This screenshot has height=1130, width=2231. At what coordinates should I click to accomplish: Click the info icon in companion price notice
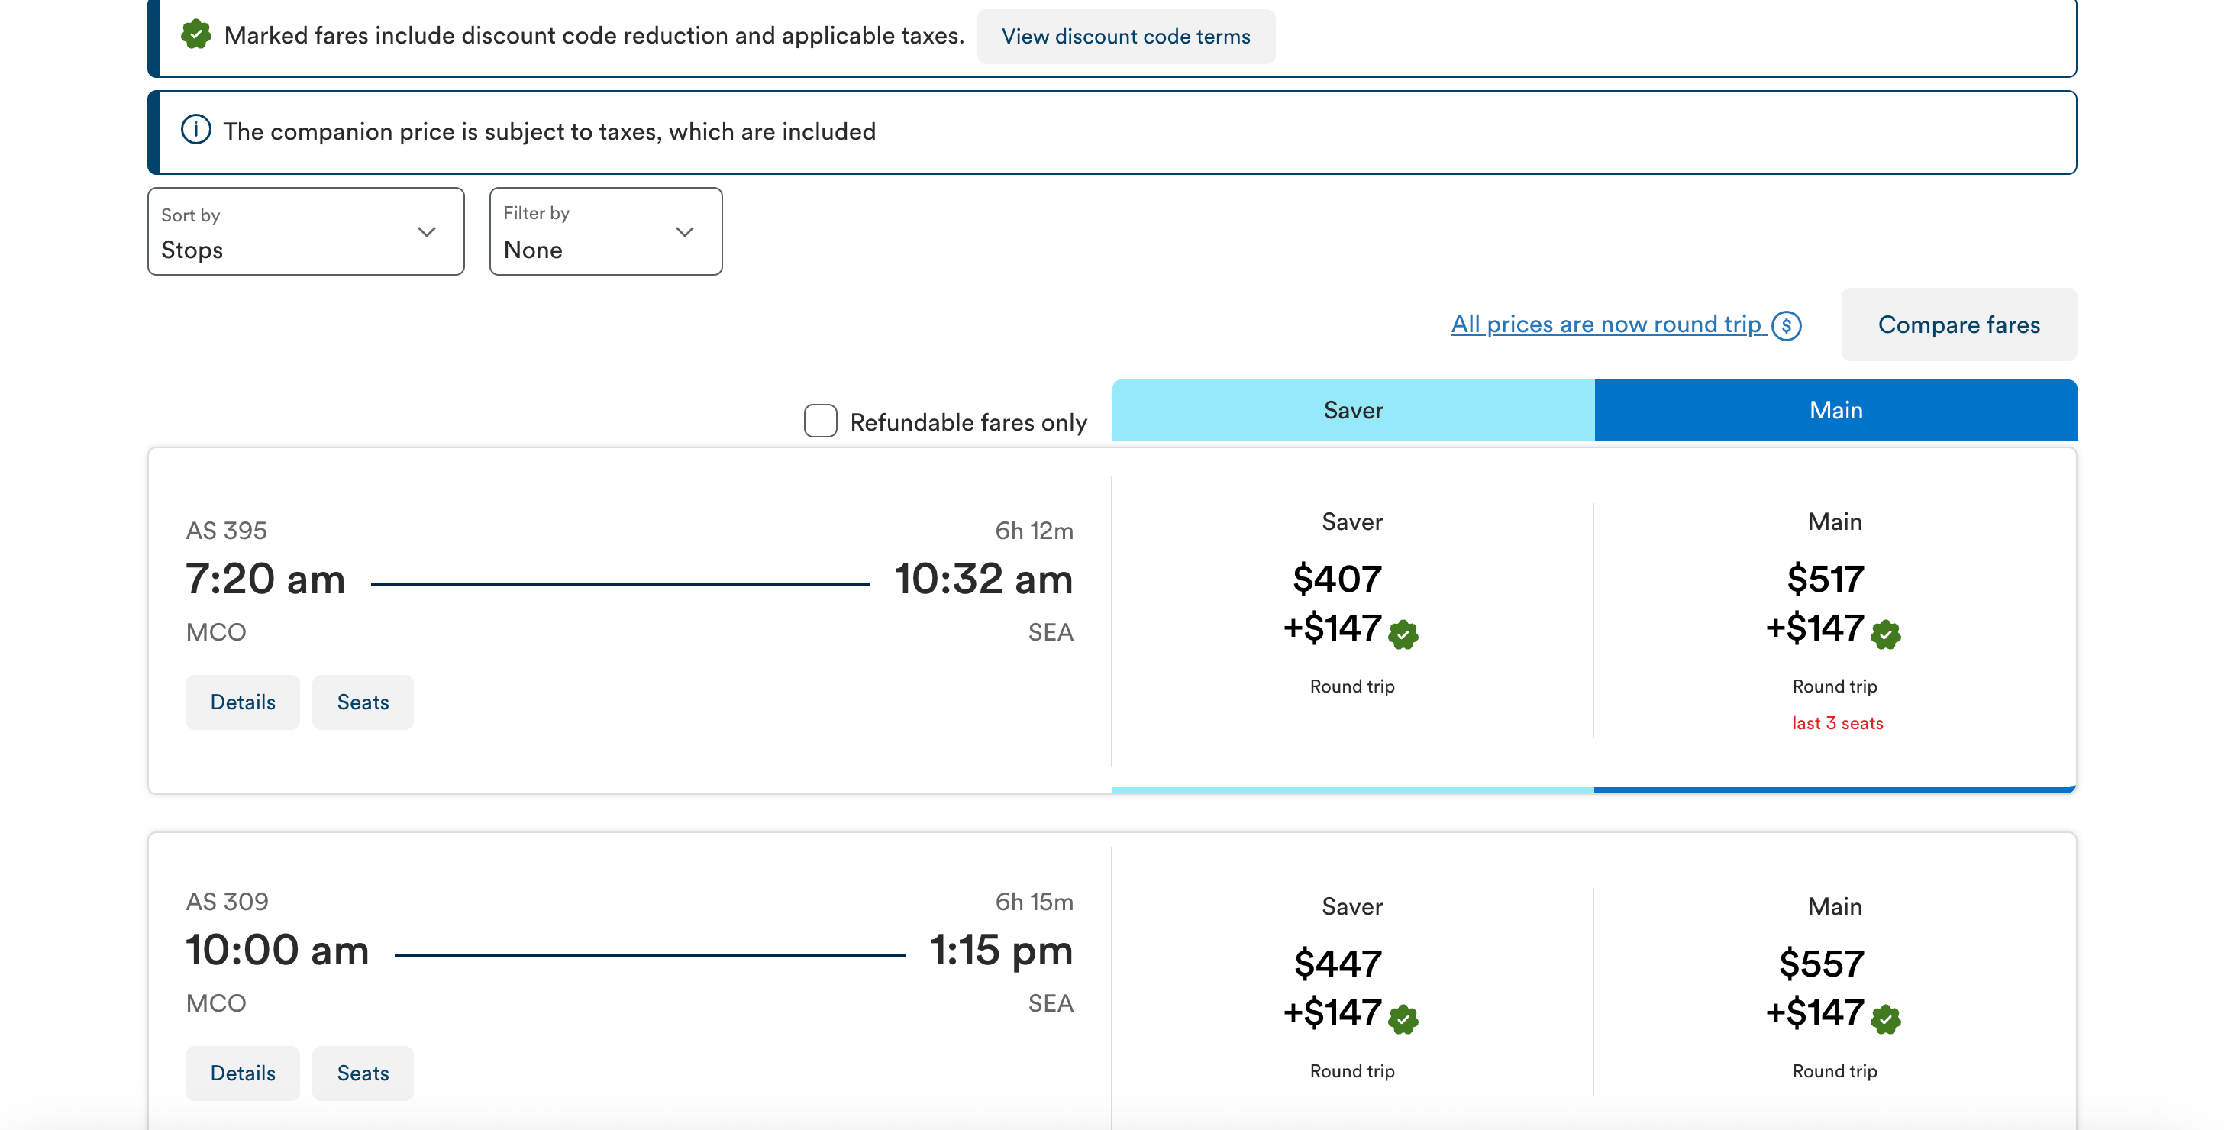(x=195, y=130)
